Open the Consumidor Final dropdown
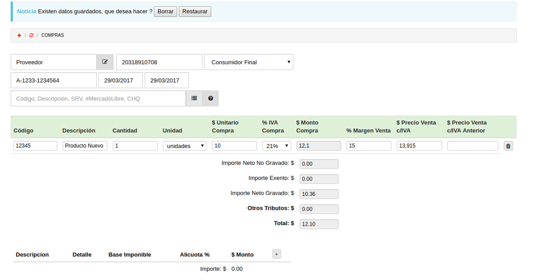This screenshot has width=537, height=280. pyautogui.click(x=249, y=62)
